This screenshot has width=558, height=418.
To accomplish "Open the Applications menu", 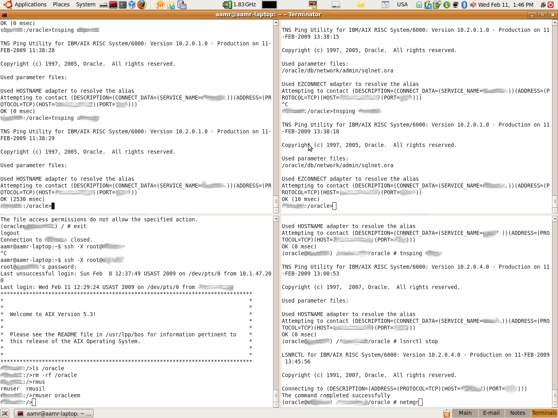I will pos(26,5).
